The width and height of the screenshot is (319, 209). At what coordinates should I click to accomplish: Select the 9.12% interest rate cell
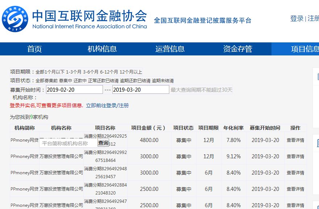click(x=233, y=156)
